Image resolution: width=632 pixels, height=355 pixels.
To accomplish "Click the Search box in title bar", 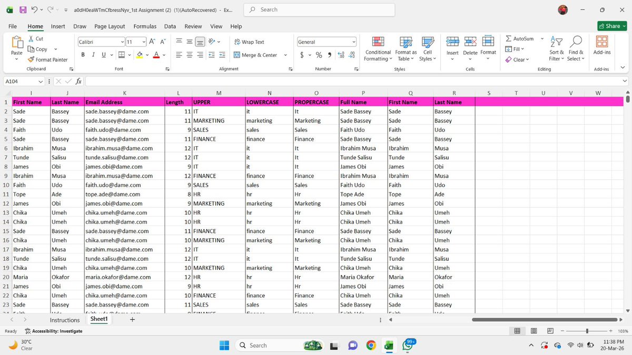I will tap(320, 9).
